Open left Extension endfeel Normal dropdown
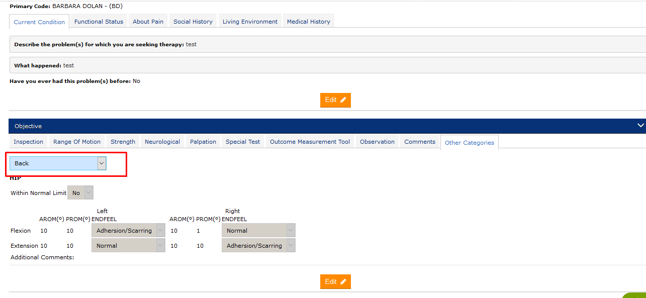 point(128,246)
